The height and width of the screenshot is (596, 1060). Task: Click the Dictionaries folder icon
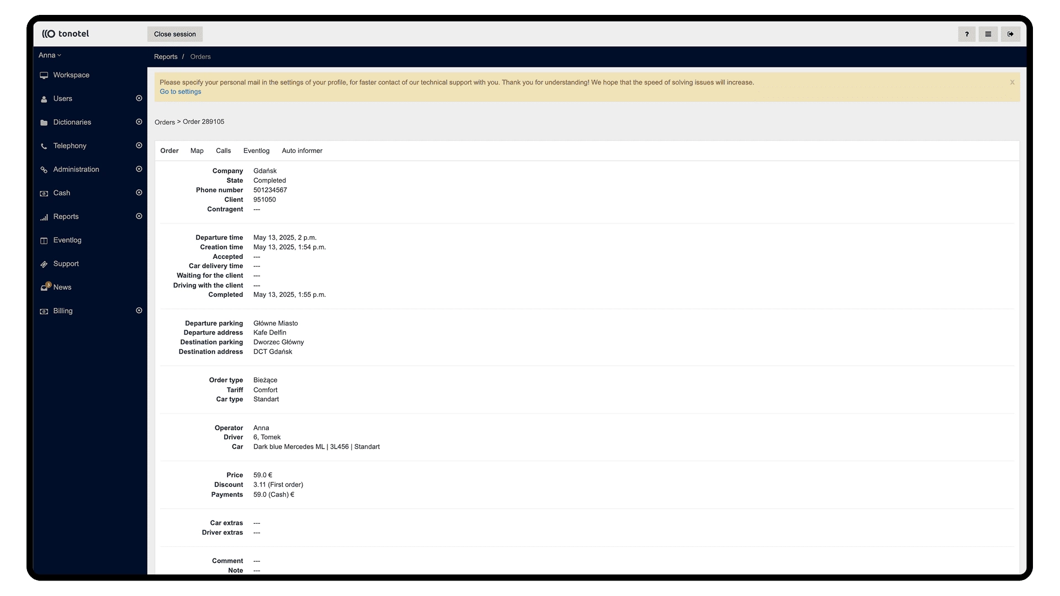[44, 123]
